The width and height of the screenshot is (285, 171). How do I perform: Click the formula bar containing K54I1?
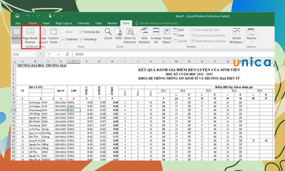tap(174, 54)
